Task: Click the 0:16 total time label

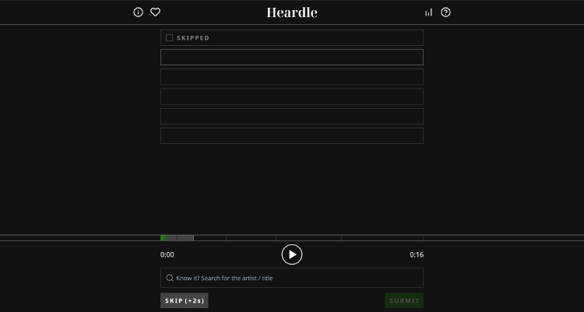Action: pyautogui.click(x=417, y=254)
